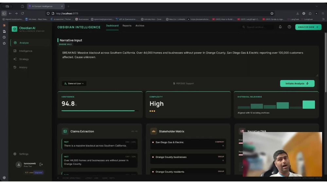Click the Obsidian AI logo icon

(14, 29)
